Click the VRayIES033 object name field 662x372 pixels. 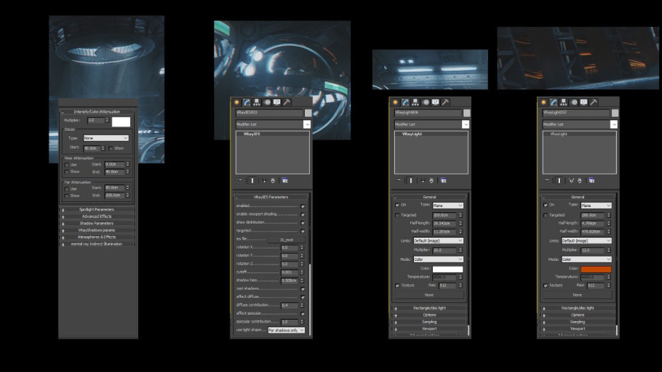click(269, 113)
